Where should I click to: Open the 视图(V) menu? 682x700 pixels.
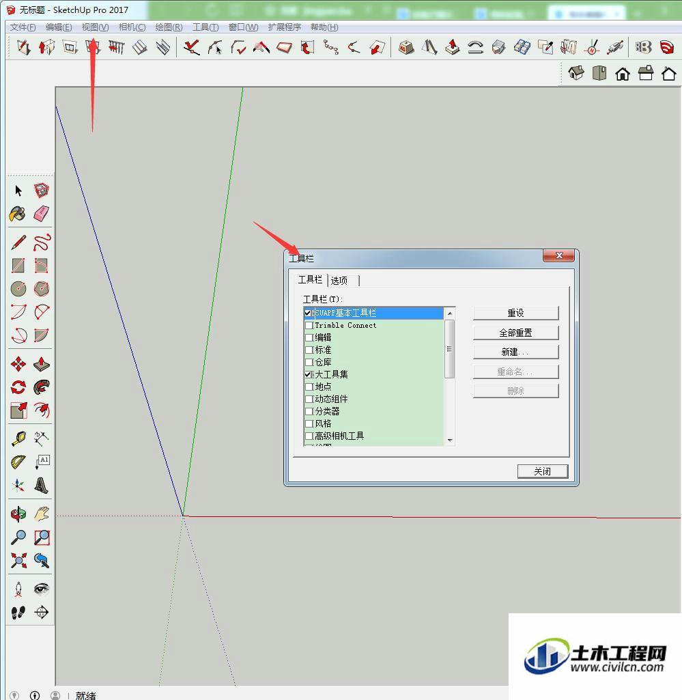(95, 27)
